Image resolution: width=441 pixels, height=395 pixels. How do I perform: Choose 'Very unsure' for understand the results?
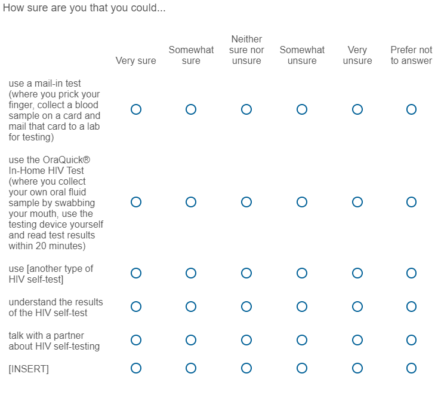coord(357,307)
